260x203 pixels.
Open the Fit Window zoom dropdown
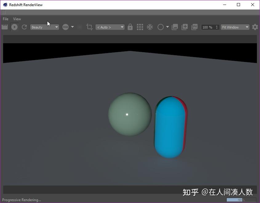point(234,27)
